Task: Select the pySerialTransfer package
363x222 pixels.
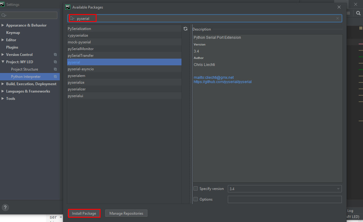Action: tap(124, 56)
